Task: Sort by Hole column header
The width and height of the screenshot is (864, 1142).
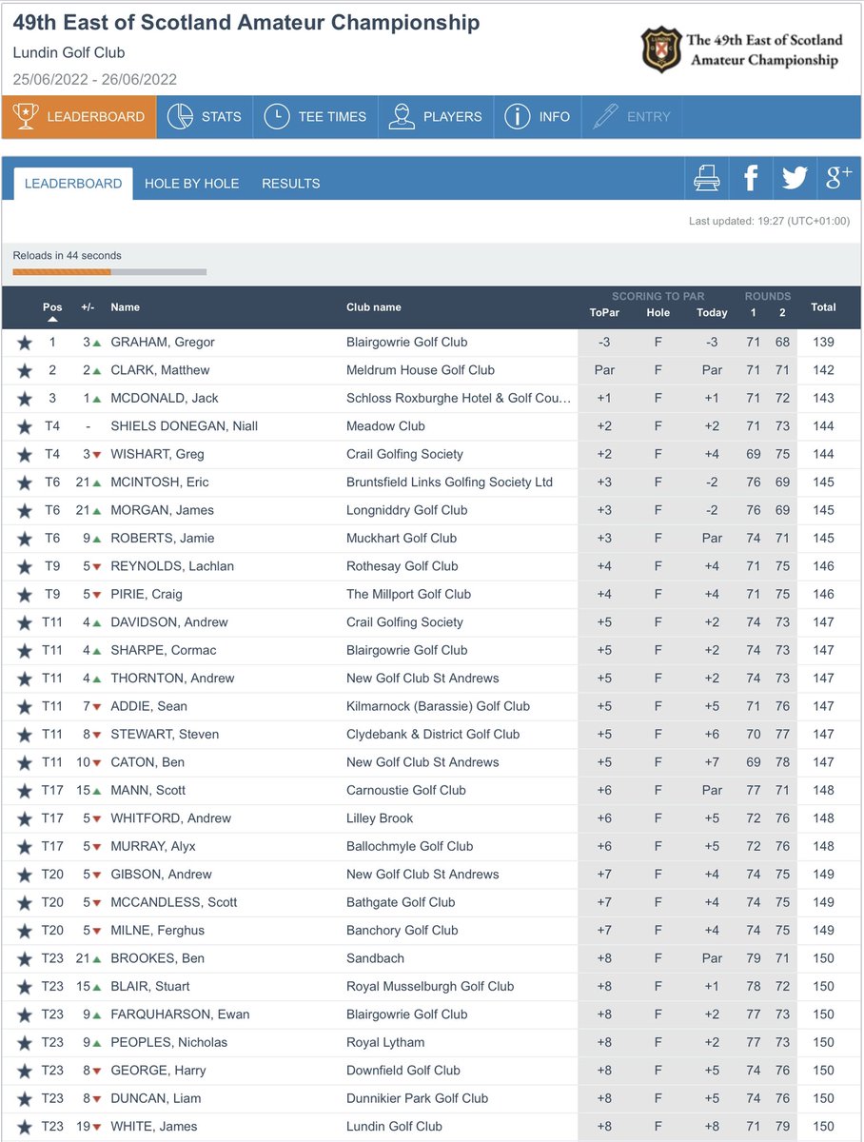Action: point(658,312)
